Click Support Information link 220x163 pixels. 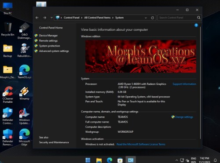184,84
